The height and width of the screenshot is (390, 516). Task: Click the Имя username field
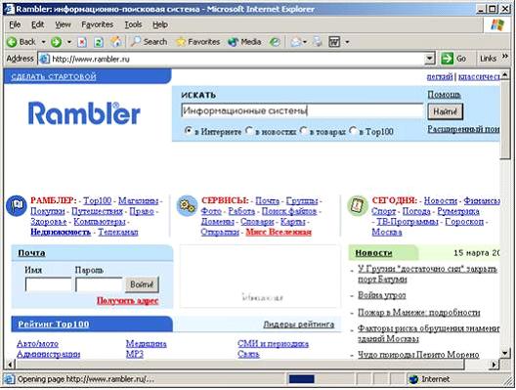49,284
